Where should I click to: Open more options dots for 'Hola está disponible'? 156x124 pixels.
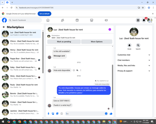click(x=80, y=70)
